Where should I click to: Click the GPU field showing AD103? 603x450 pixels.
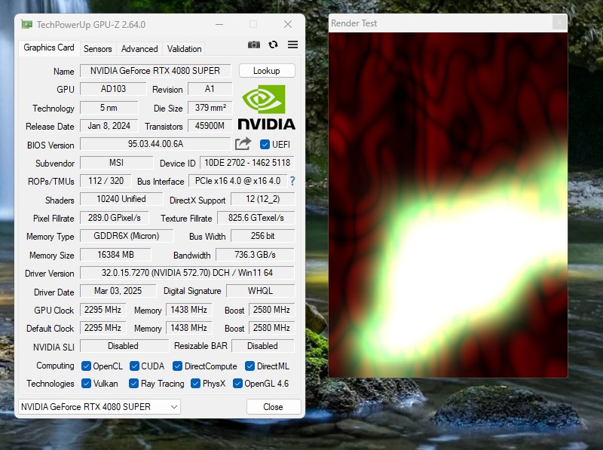coord(113,89)
